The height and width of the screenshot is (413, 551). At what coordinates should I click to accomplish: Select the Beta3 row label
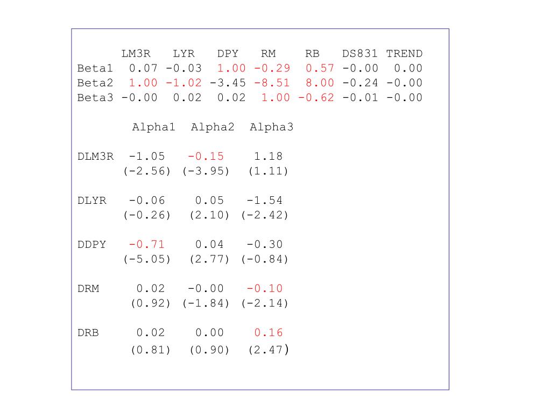point(95,98)
